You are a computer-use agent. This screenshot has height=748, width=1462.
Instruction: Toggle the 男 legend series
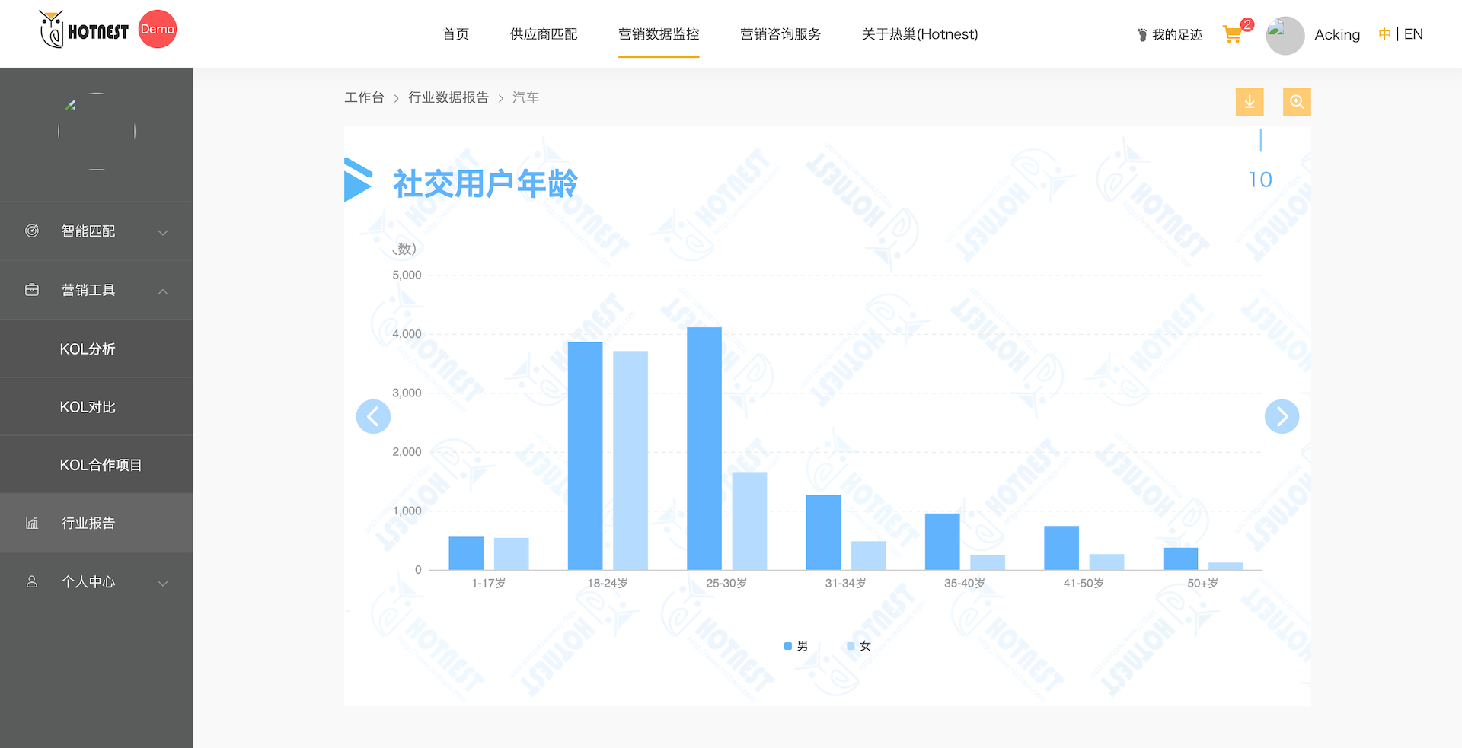(796, 646)
